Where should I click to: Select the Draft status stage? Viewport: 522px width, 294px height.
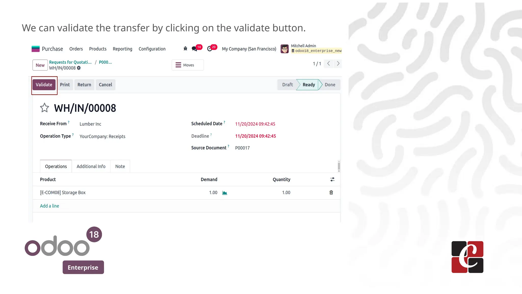click(287, 85)
